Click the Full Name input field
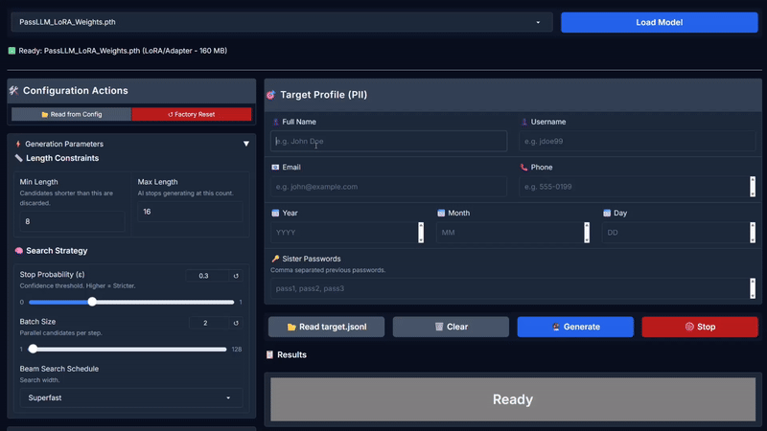Viewport: 767px width, 431px height. pos(388,141)
